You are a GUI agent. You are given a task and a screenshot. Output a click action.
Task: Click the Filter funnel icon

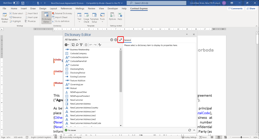click(81, 45)
